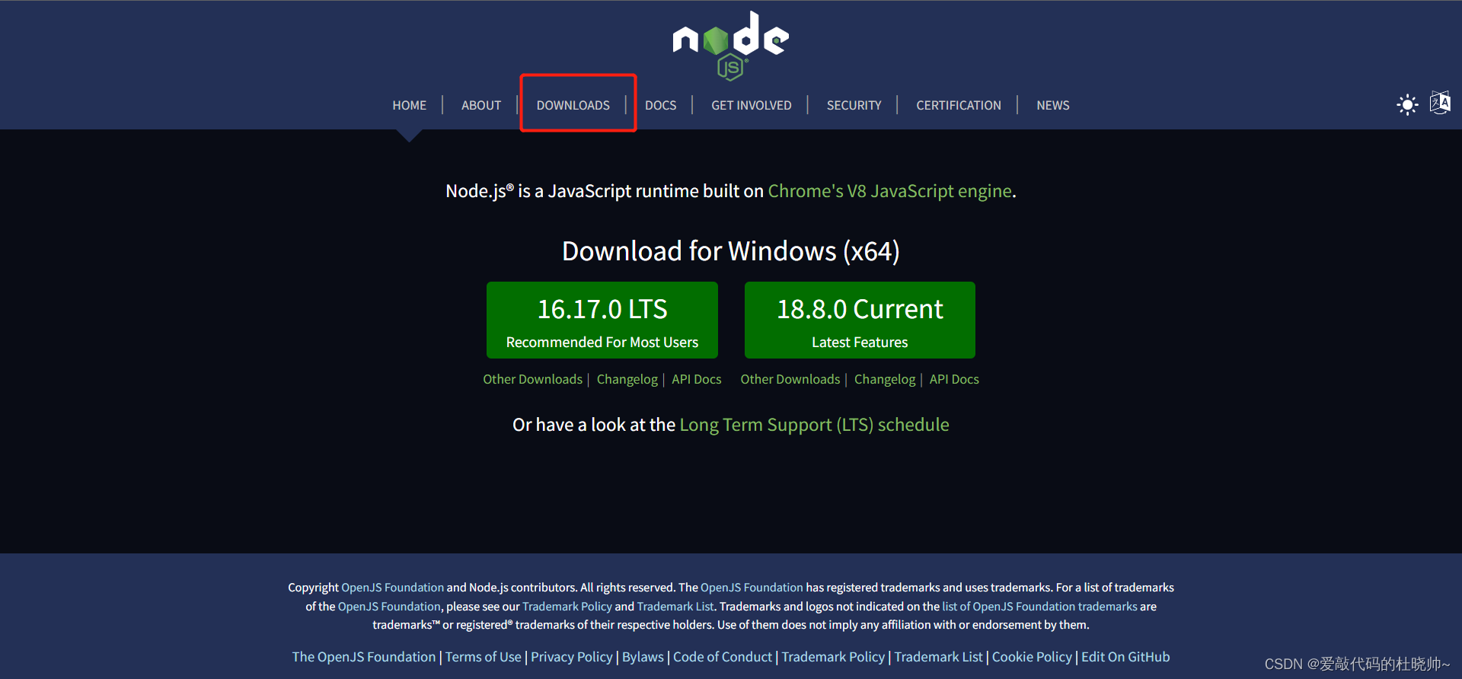Open Trademark List link in copyright paragraph
1462x679 pixels.
675,607
